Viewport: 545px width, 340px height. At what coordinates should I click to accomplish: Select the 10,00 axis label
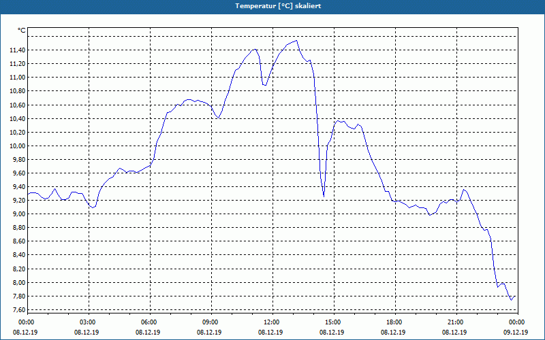(x=18, y=146)
